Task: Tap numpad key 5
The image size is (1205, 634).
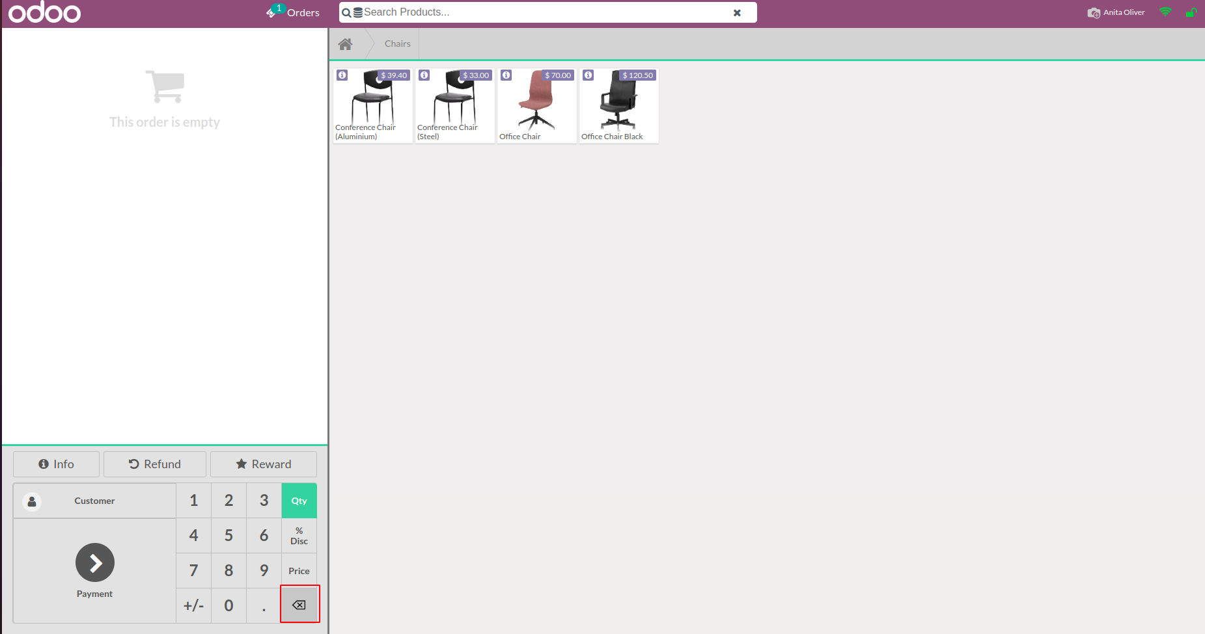Action: (x=229, y=536)
